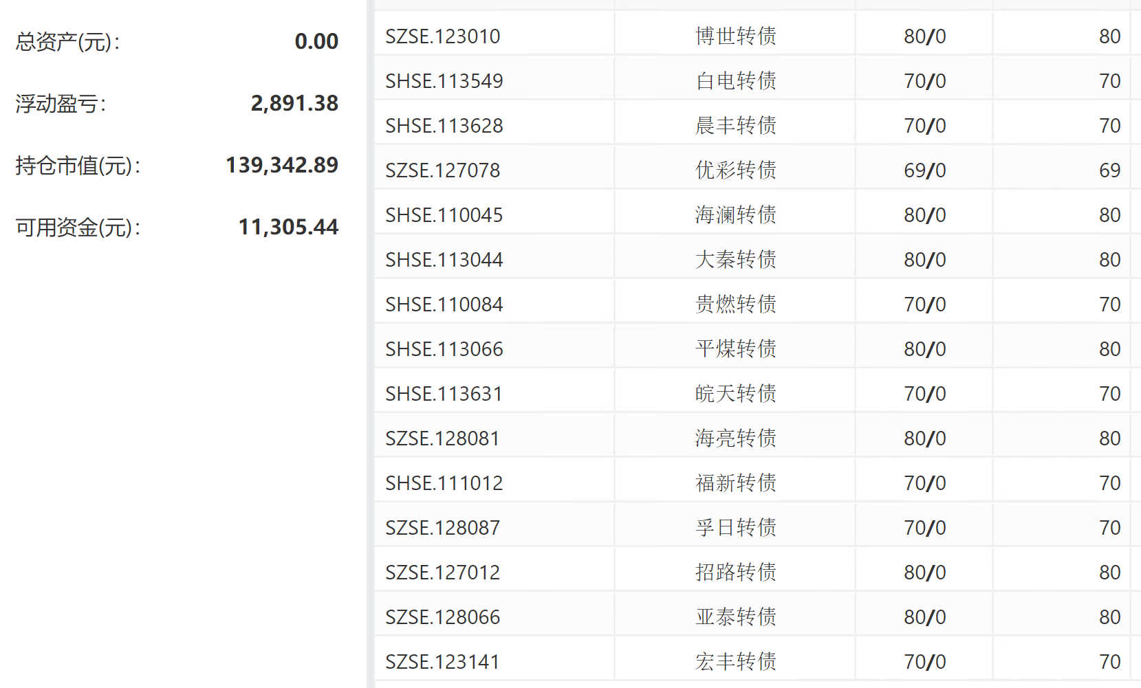Select the 博世转债 row name

tap(735, 36)
